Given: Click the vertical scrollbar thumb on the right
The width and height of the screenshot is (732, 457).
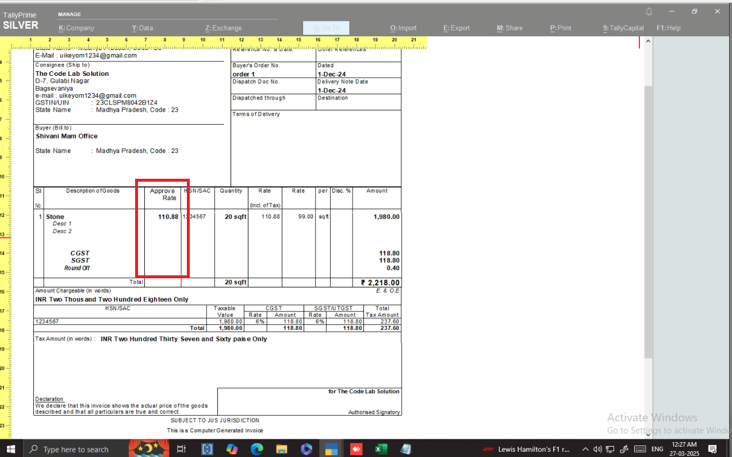Looking at the screenshot, I should 648,221.
